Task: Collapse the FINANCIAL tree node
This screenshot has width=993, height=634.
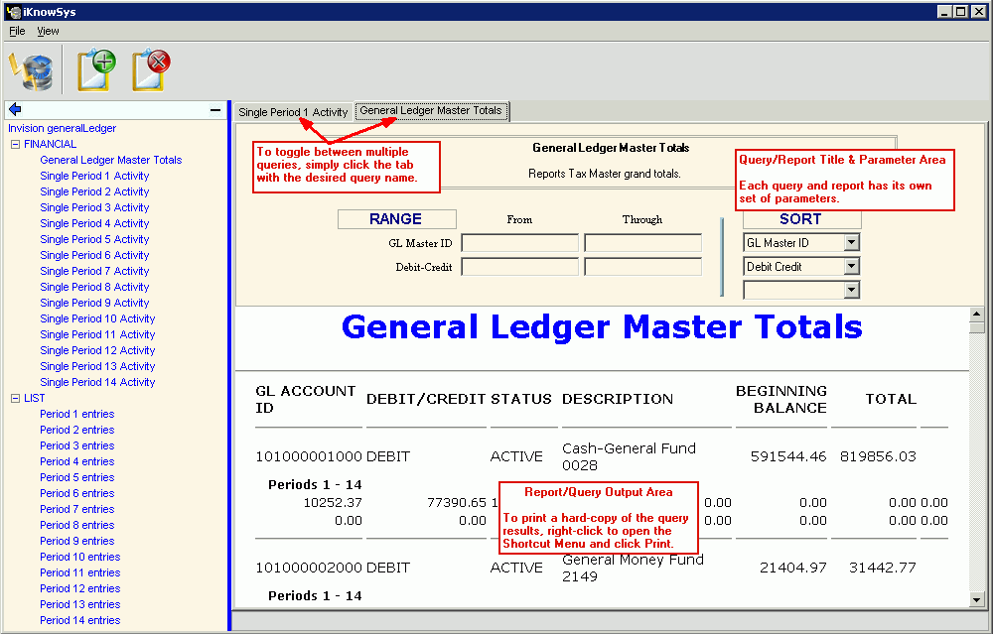Action: click(15, 144)
